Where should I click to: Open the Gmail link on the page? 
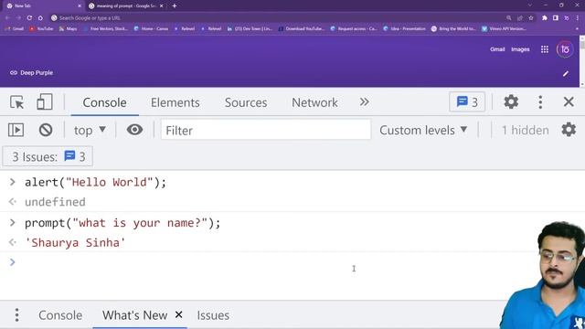click(x=497, y=49)
